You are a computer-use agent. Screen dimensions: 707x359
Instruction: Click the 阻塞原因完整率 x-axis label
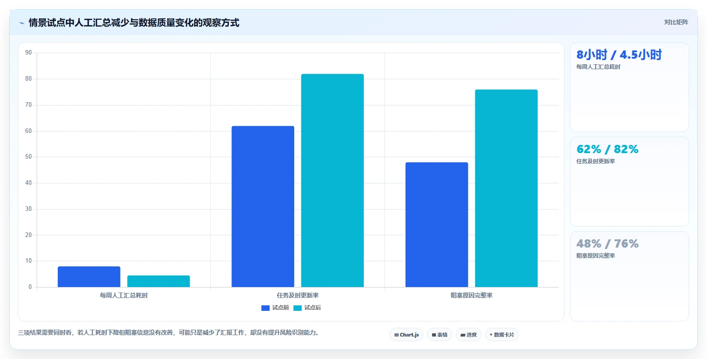tap(471, 295)
